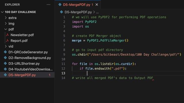The image size is (184, 103).
Task: Click Python icon beside D3-URLShortner.py
Action: (x=5, y=64)
